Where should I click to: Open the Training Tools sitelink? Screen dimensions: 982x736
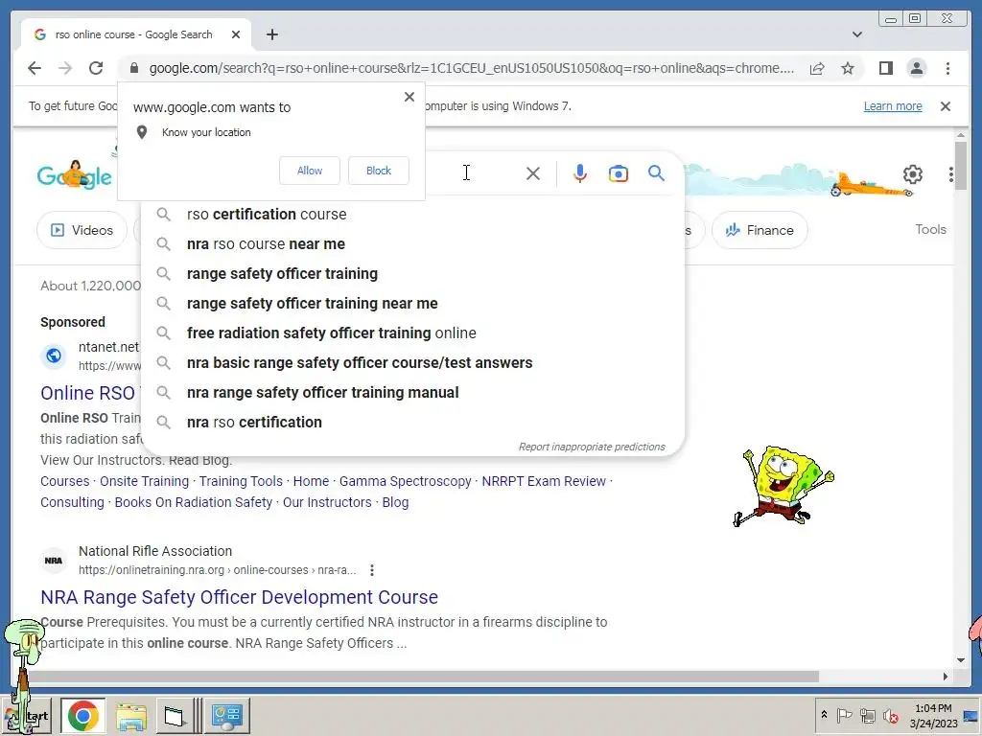pos(241,481)
